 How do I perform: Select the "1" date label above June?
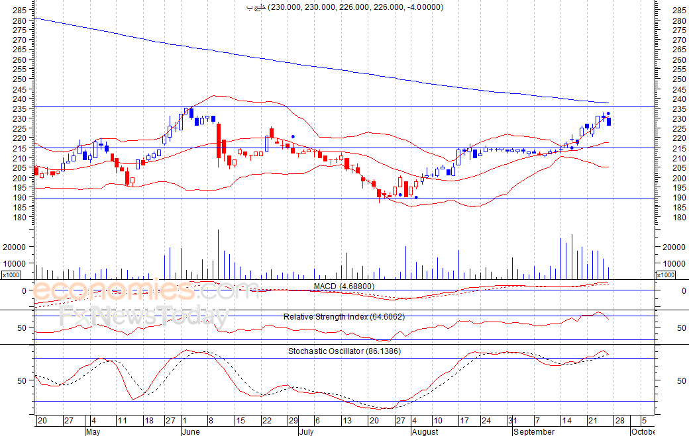coord(185,421)
